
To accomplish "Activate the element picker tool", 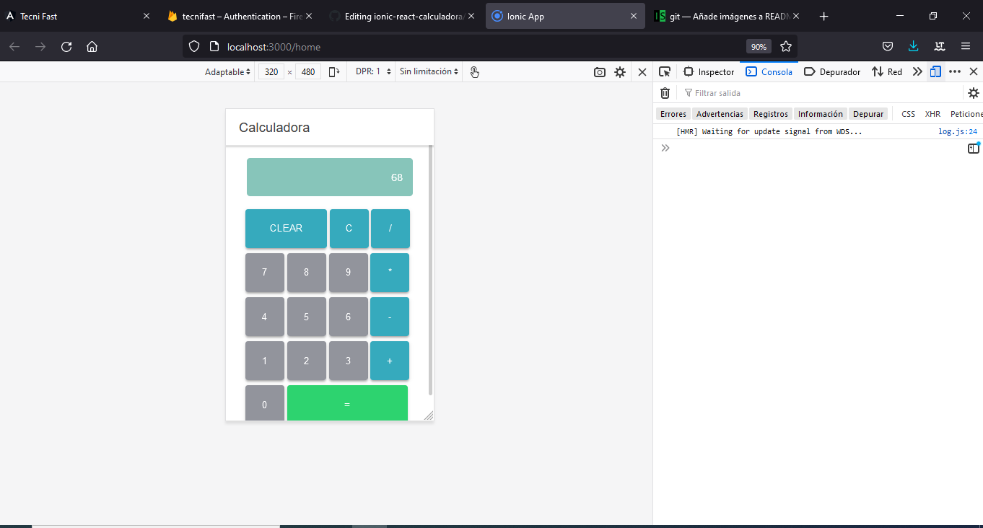I will coord(665,71).
